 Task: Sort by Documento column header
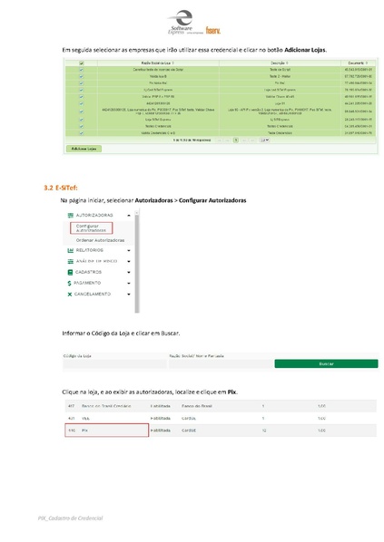358,63
